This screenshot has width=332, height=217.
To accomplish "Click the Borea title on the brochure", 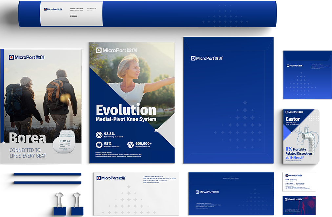I will point(27,138).
